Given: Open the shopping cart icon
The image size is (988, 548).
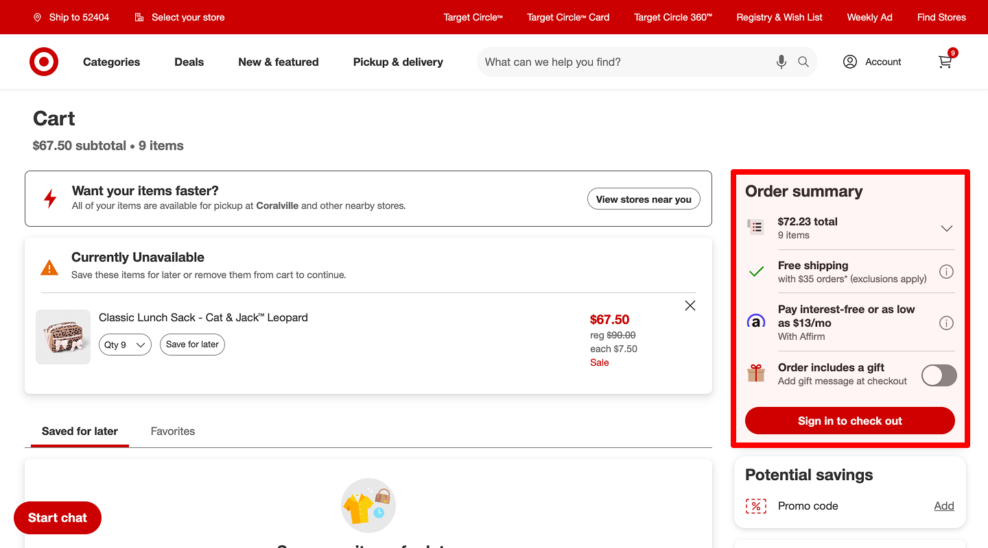Looking at the screenshot, I should click(x=945, y=62).
